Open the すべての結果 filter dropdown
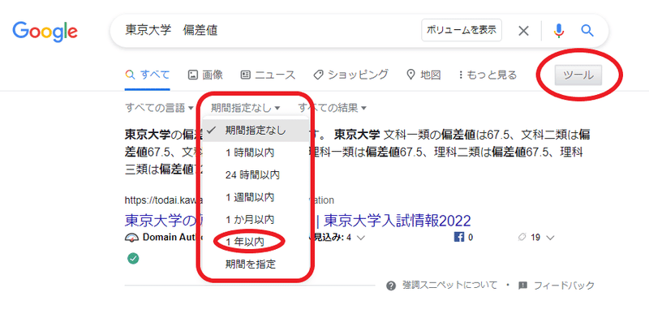Image resolution: width=649 pixels, height=318 pixels. click(x=333, y=109)
